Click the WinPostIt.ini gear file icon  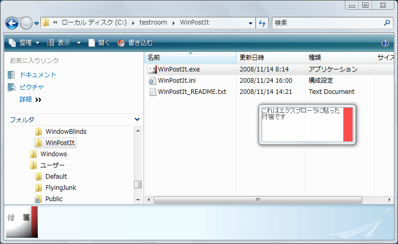[x=153, y=81]
